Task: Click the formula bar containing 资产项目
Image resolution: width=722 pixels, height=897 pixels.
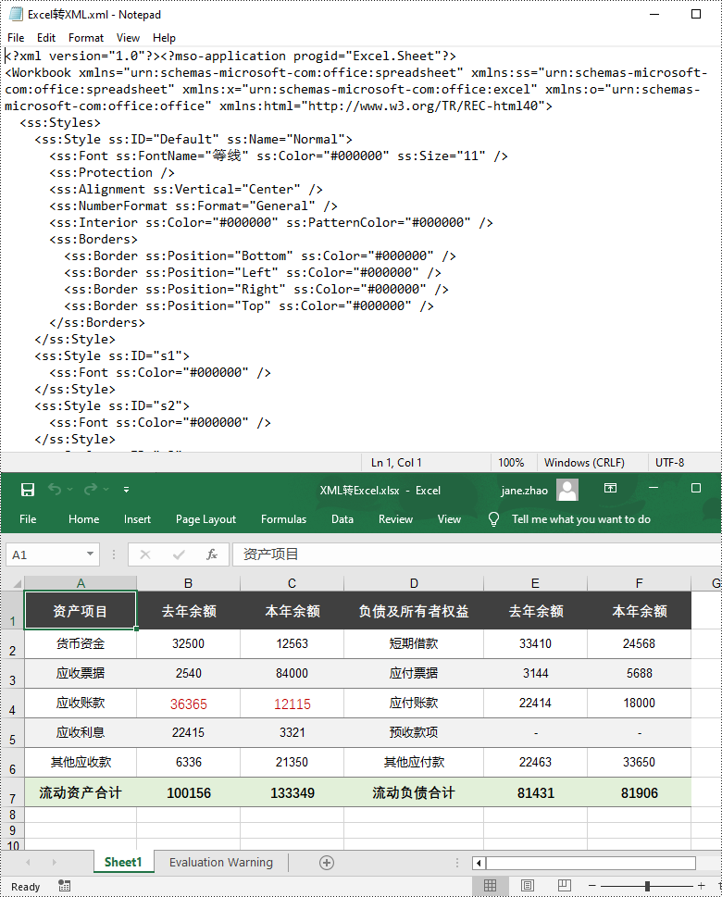Action: click(476, 554)
